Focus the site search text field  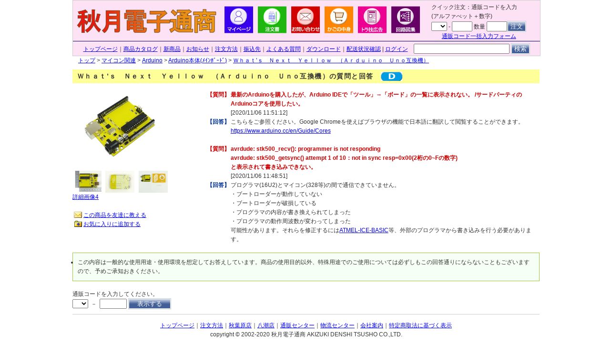pos(461,49)
